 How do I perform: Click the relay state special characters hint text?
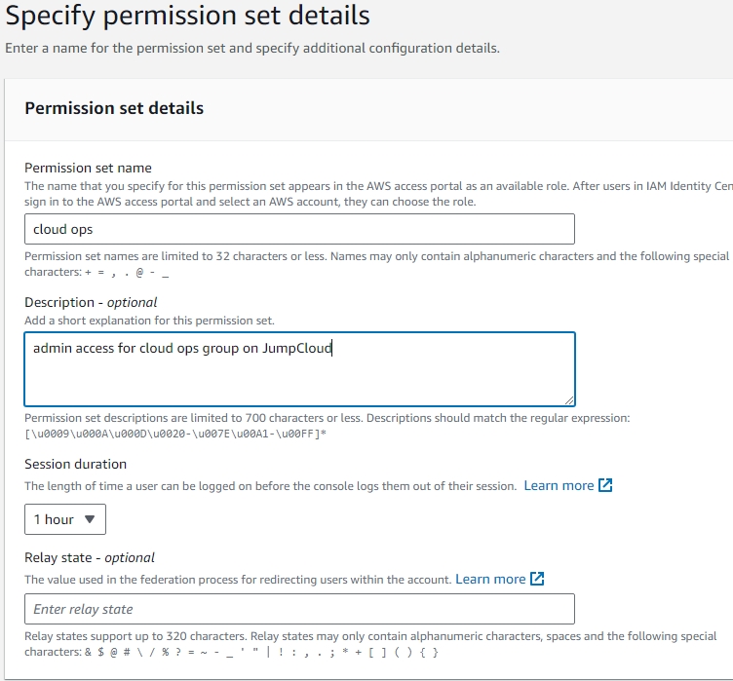pyautogui.click(x=370, y=644)
